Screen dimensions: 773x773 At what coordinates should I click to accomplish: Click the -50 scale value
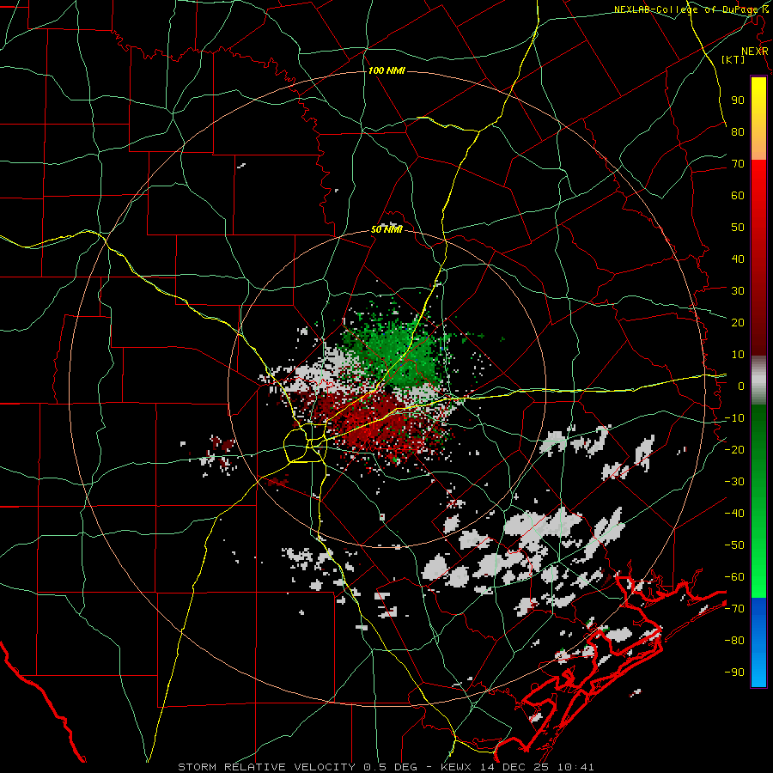(734, 545)
